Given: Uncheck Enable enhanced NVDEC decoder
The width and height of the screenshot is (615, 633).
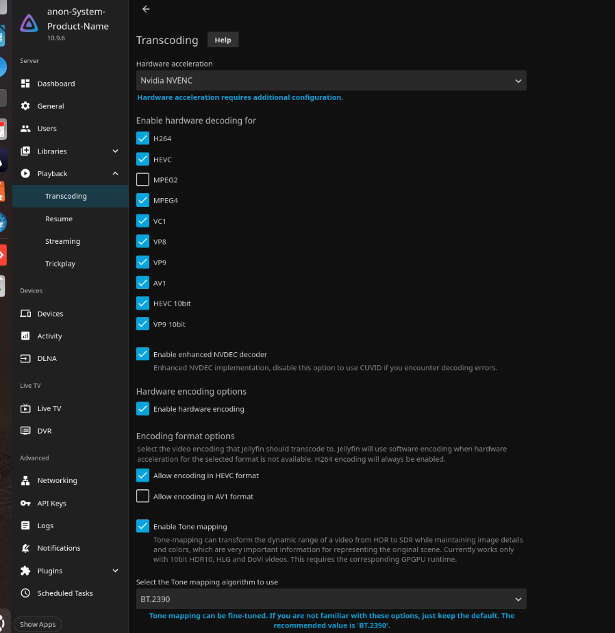Looking at the screenshot, I should pyautogui.click(x=142, y=354).
